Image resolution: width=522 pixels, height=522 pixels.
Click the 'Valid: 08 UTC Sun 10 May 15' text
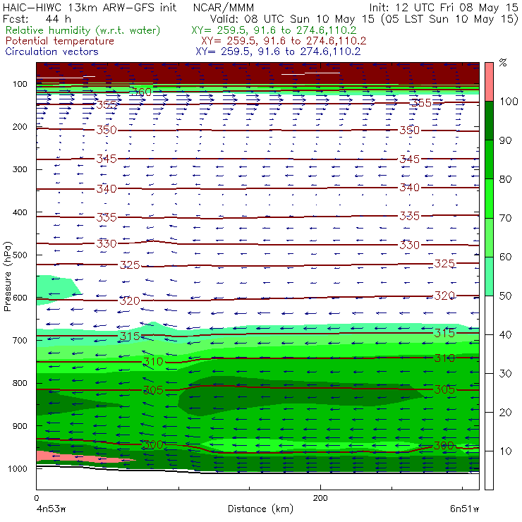click(x=293, y=19)
